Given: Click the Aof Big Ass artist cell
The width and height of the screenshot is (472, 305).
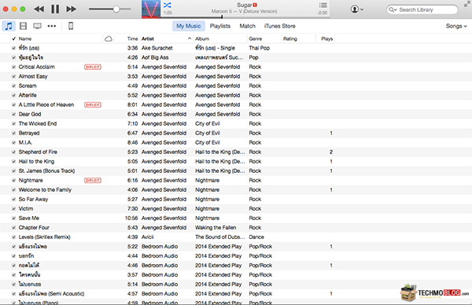Looking at the screenshot, I should (155, 57).
